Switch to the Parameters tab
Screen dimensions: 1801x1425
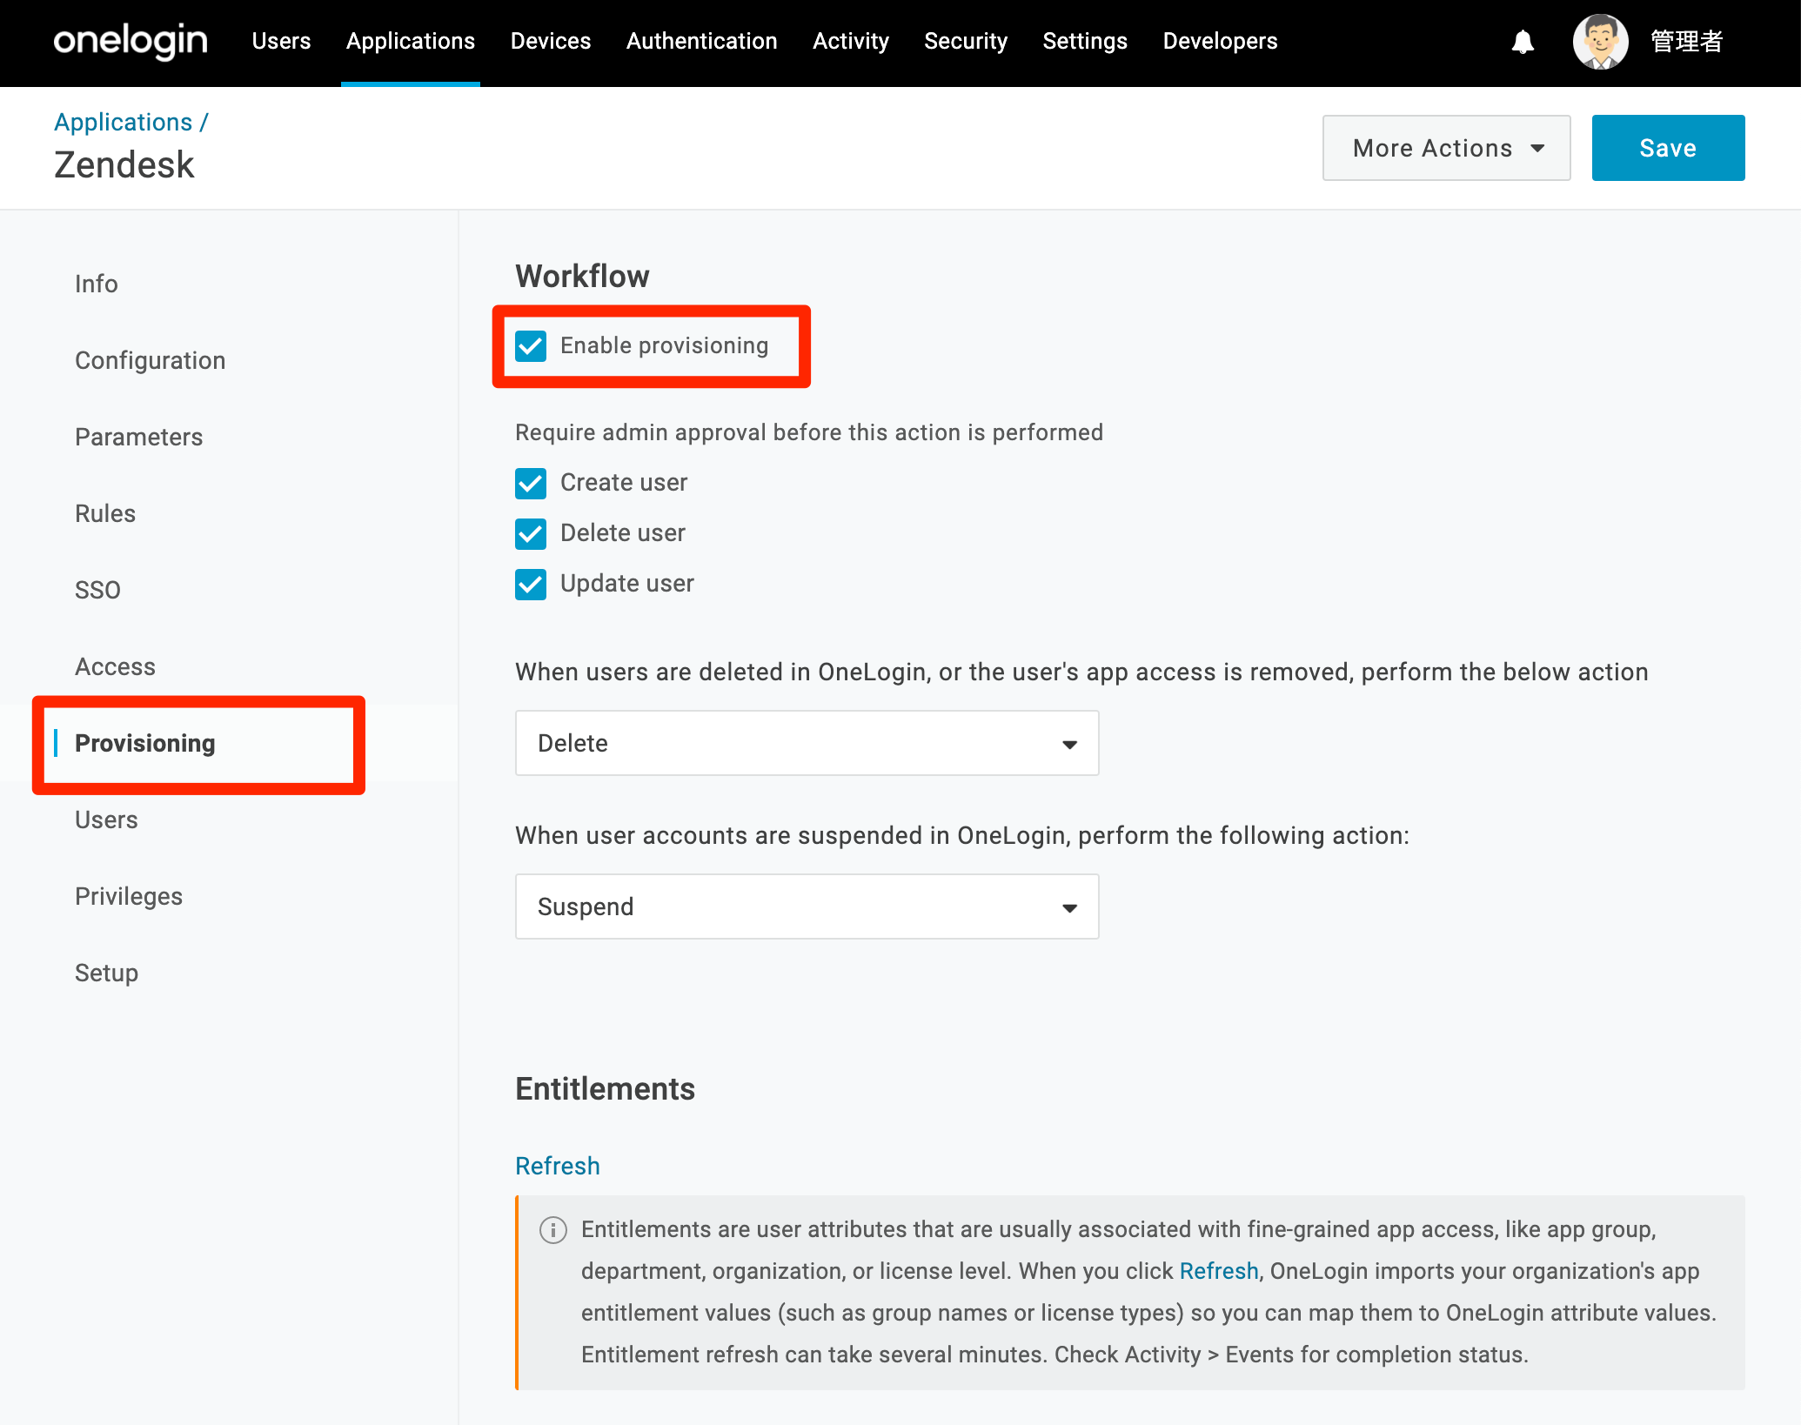pyautogui.click(x=138, y=437)
